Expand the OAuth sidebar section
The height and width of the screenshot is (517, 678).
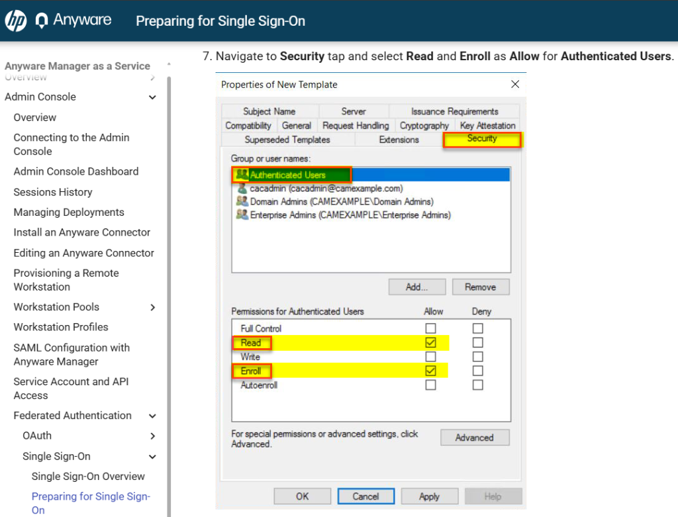click(x=153, y=436)
